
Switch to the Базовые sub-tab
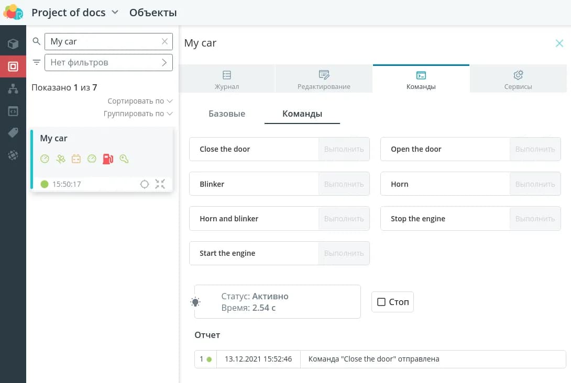pos(227,114)
